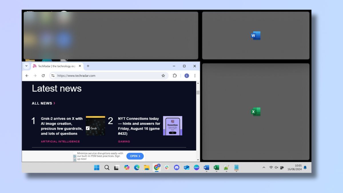The height and width of the screenshot is (193, 343).
Task: Mute system volume from the tray
Action: pos(276,167)
